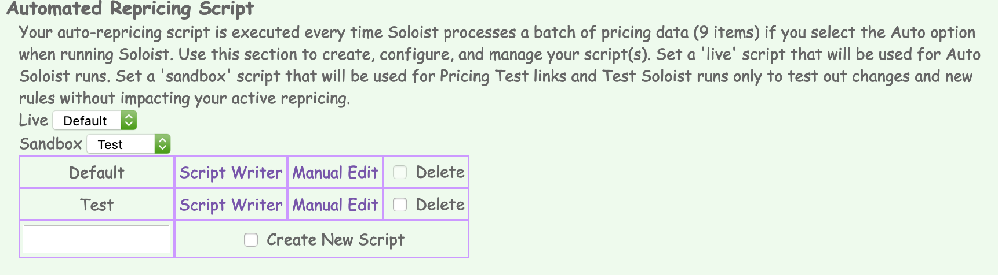Tick Delete checkbox in Test row
Viewport: 998px width, 275px height.
tap(400, 205)
